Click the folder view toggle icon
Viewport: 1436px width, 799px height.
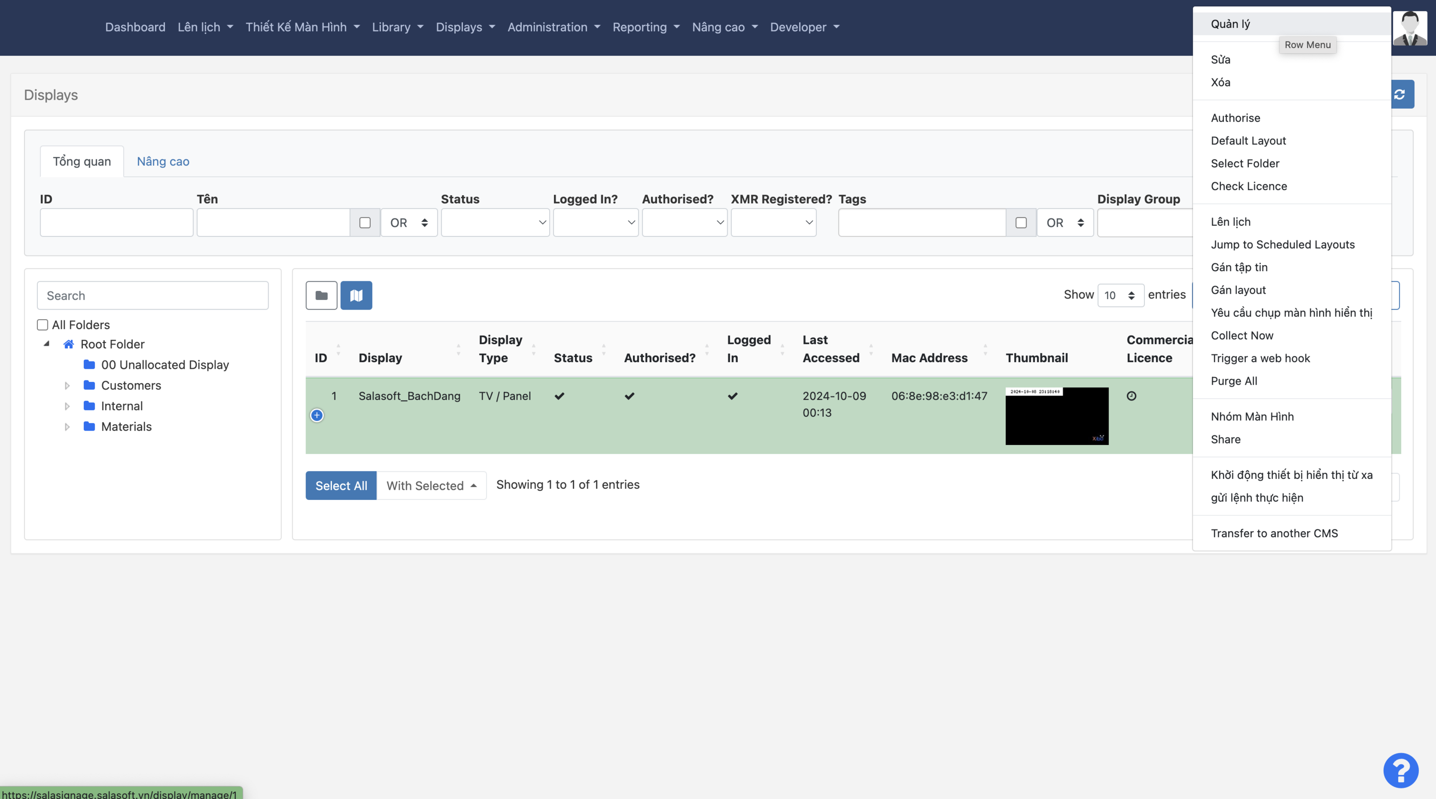pos(321,295)
